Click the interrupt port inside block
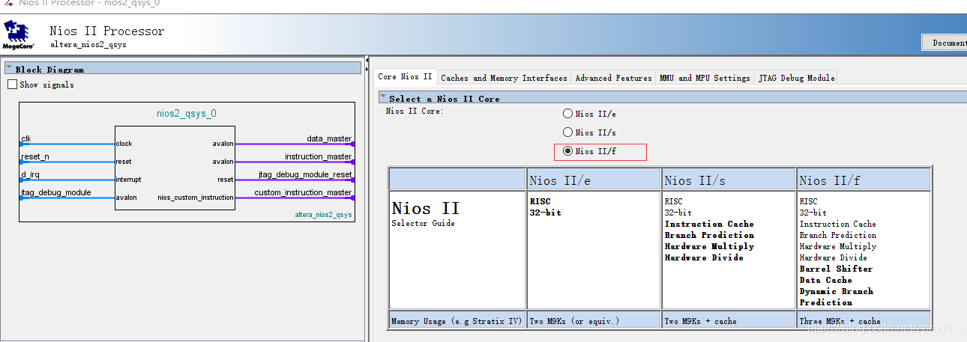This screenshot has height=342, width=967. pyautogui.click(x=128, y=180)
